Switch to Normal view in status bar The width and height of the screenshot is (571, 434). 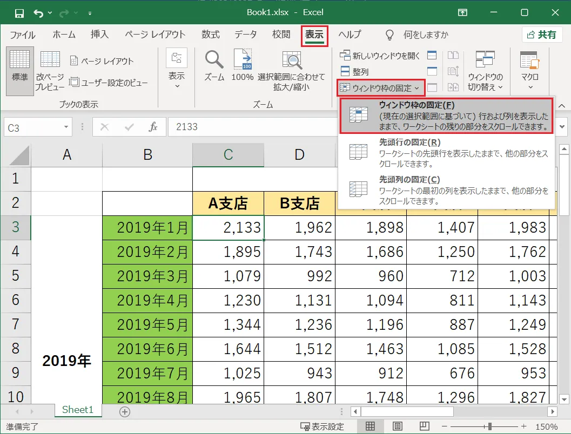pos(370,426)
